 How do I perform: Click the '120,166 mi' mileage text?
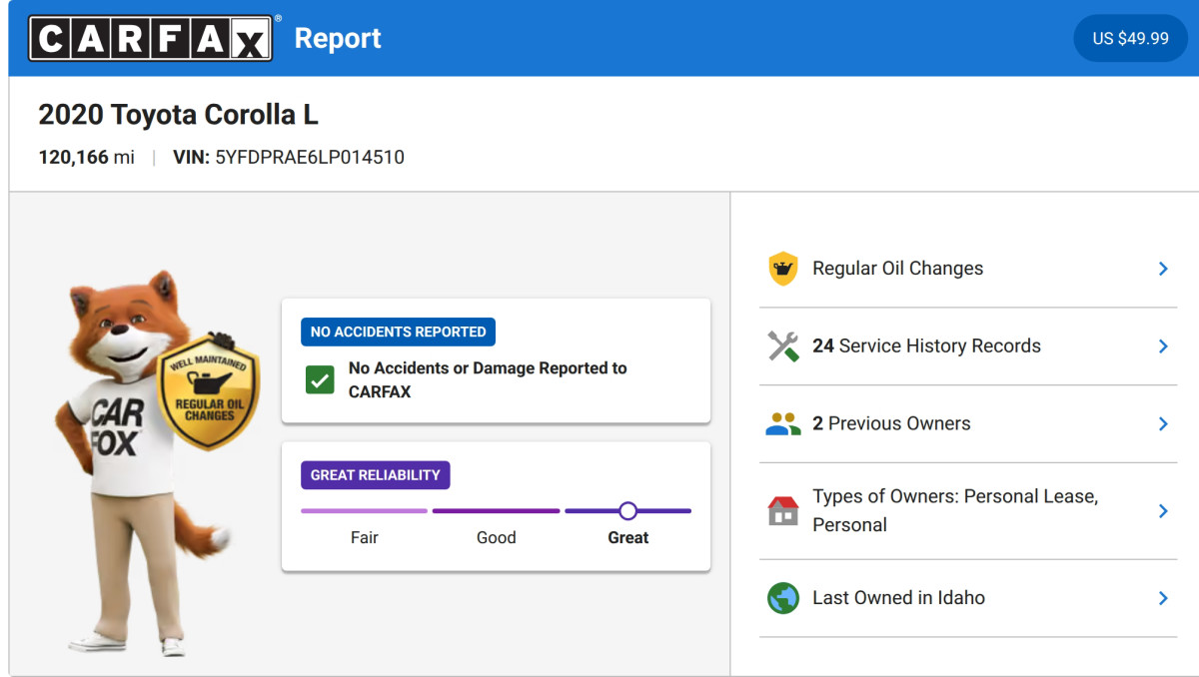86,157
